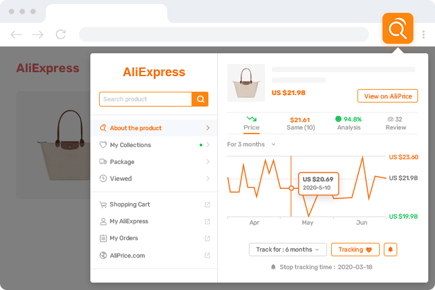The width and height of the screenshot is (435, 290).
Task: Click the US $20.69 chart tooltip
Action: pyautogui.click(x=318, y=183)
